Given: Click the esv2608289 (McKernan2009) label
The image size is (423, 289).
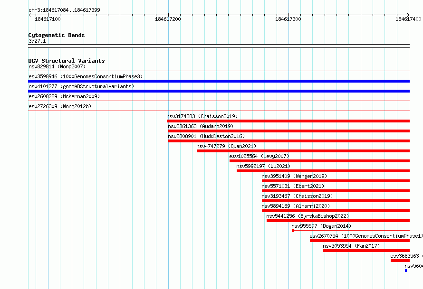Looking at the screenshot, I should pos(64,96).
